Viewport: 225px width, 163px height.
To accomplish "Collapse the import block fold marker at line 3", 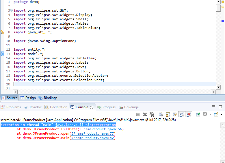I will click(x=11, y=10).
